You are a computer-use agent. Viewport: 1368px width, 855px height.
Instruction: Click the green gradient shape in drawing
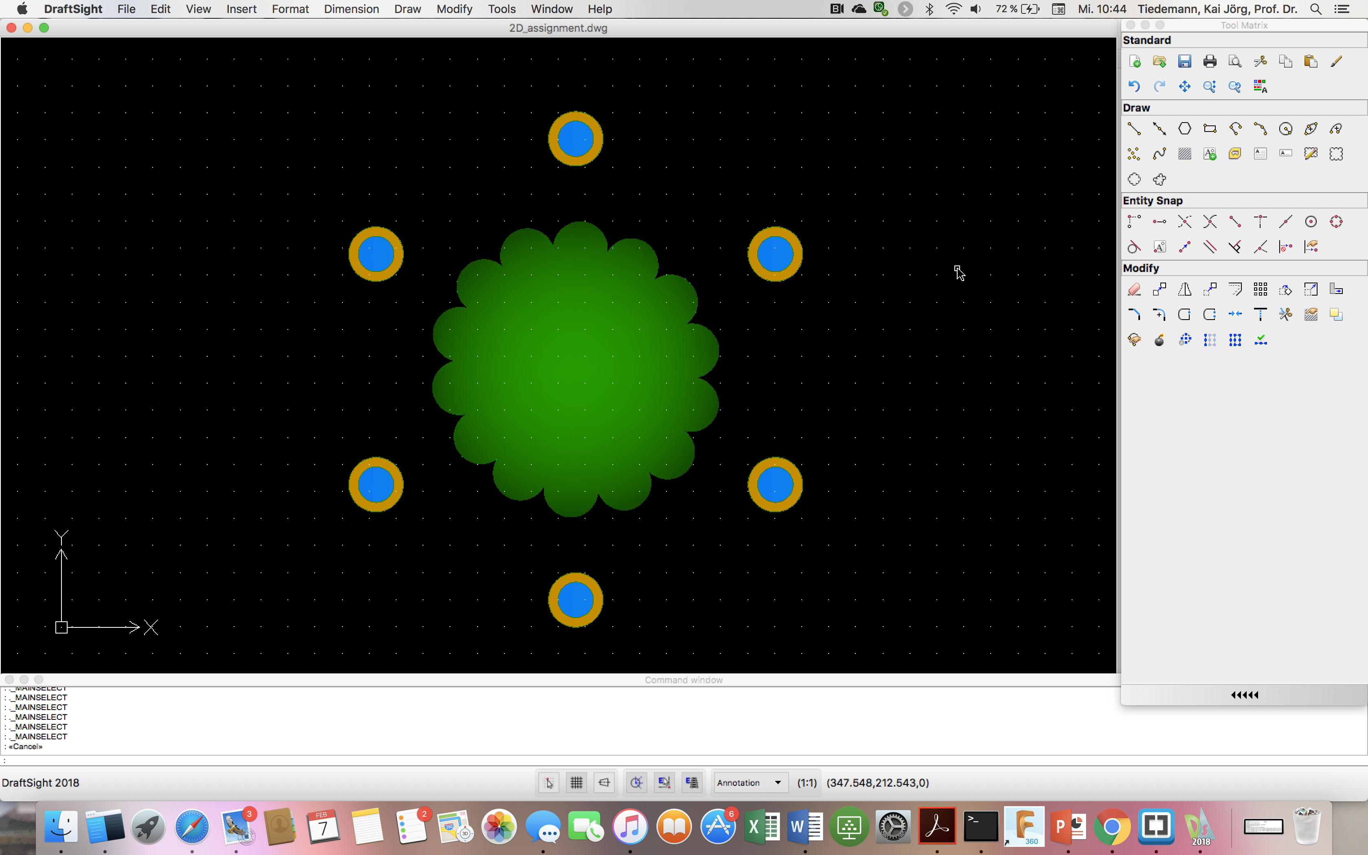click(x=575, y=368)
